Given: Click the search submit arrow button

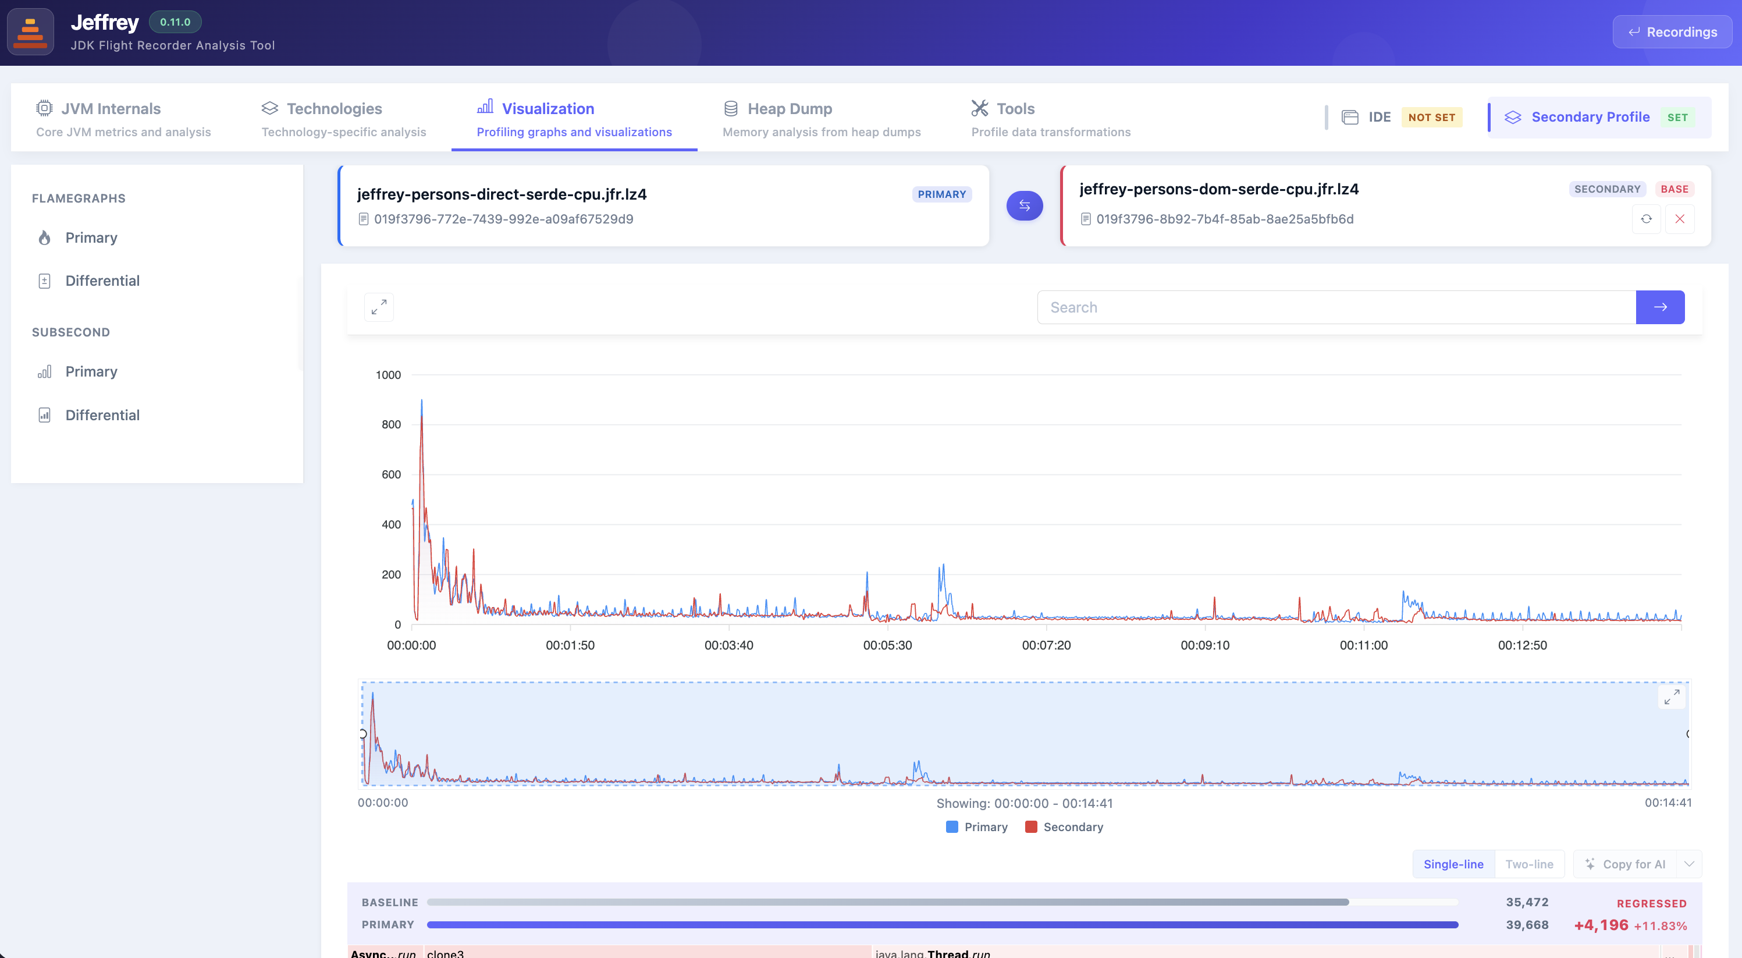Looking at the screenshot, I should (1660, 307).
